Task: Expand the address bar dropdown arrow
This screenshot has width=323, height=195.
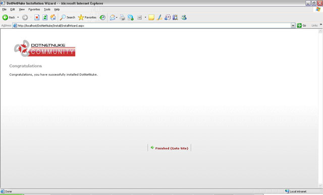Action: (293, 26)
